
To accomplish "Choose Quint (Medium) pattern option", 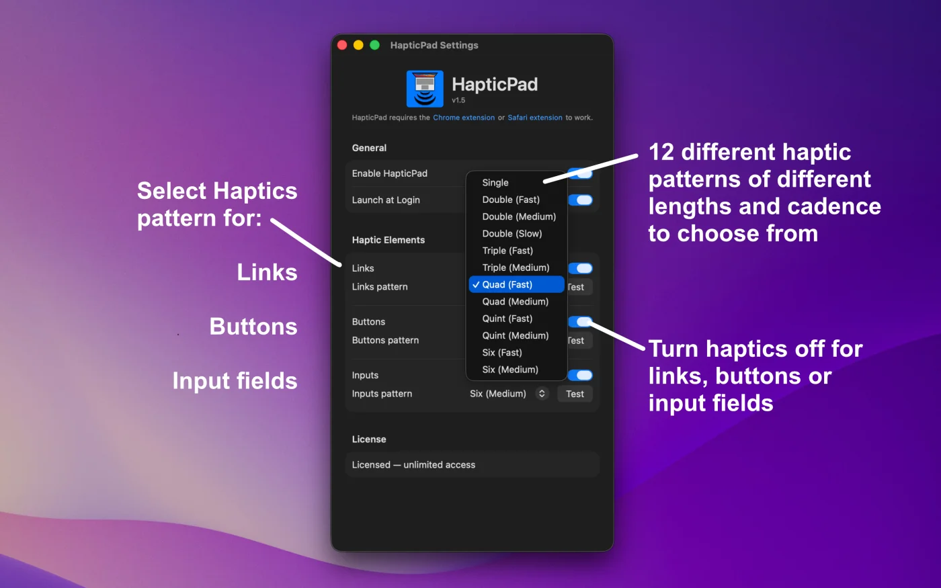I will (517, 335).
